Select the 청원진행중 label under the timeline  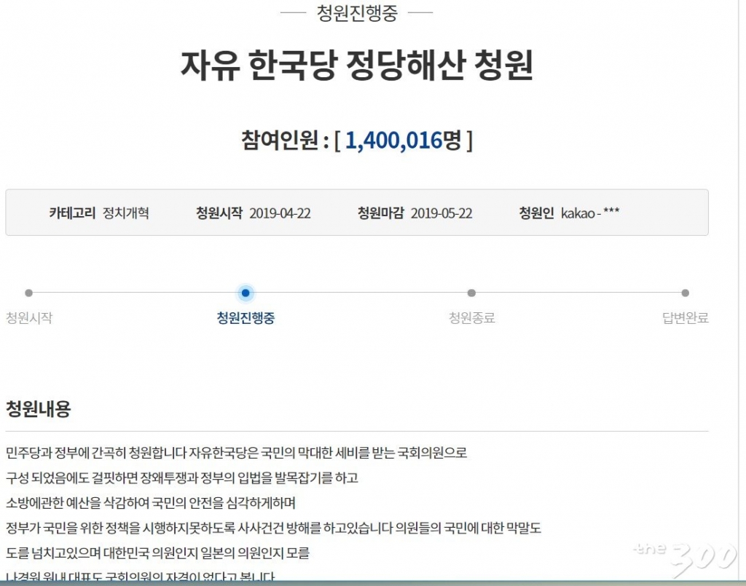click(x=246, y=318)
